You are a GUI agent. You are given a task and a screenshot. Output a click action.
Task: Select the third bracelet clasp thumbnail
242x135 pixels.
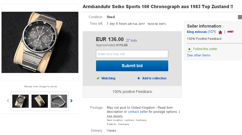59,101
